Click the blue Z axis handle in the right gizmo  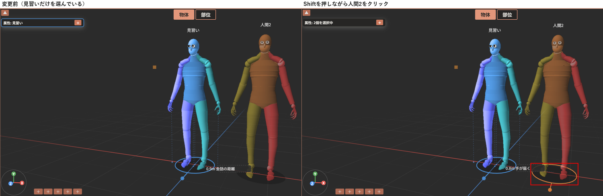pyautogui.click(x=312, y=184)
